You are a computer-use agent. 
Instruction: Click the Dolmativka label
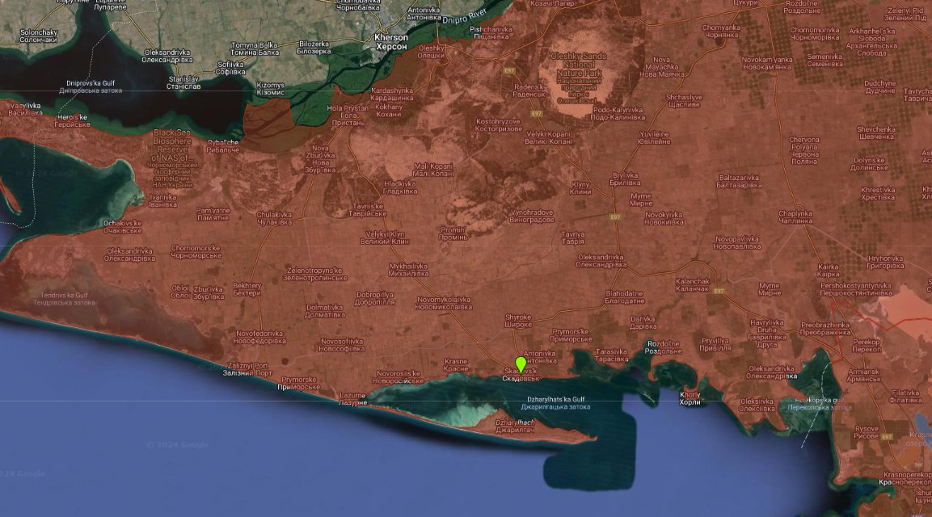tap(324, 311)
